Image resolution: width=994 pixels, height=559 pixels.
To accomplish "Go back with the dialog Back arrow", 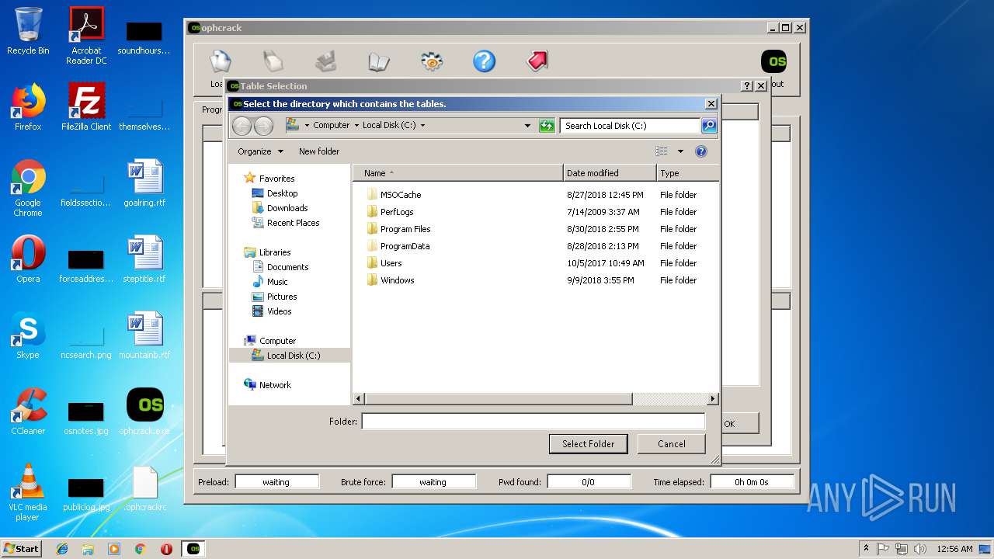I will (x=242, y=126).
